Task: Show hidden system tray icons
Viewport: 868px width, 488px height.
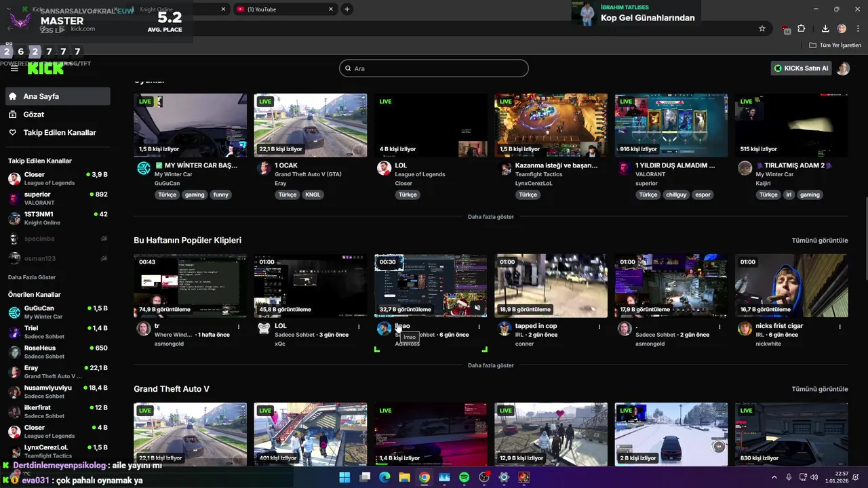Action: (774, 477)
